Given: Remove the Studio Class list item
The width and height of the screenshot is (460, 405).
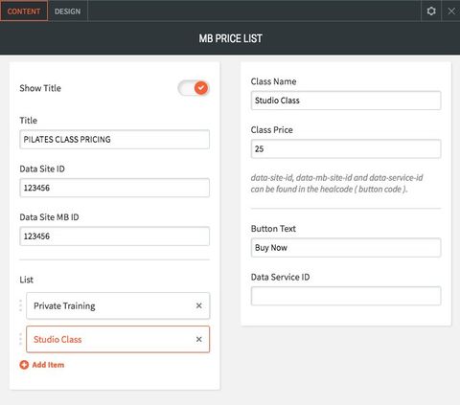Looking at the screenshot, I should point(198,339).
